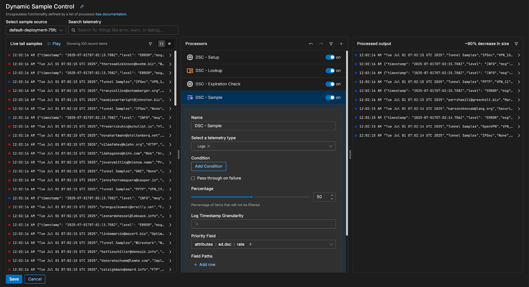Screen dimensions: 529x287
Task: Click the edit pencil icon beside the title
Action: tap(82, 7)
